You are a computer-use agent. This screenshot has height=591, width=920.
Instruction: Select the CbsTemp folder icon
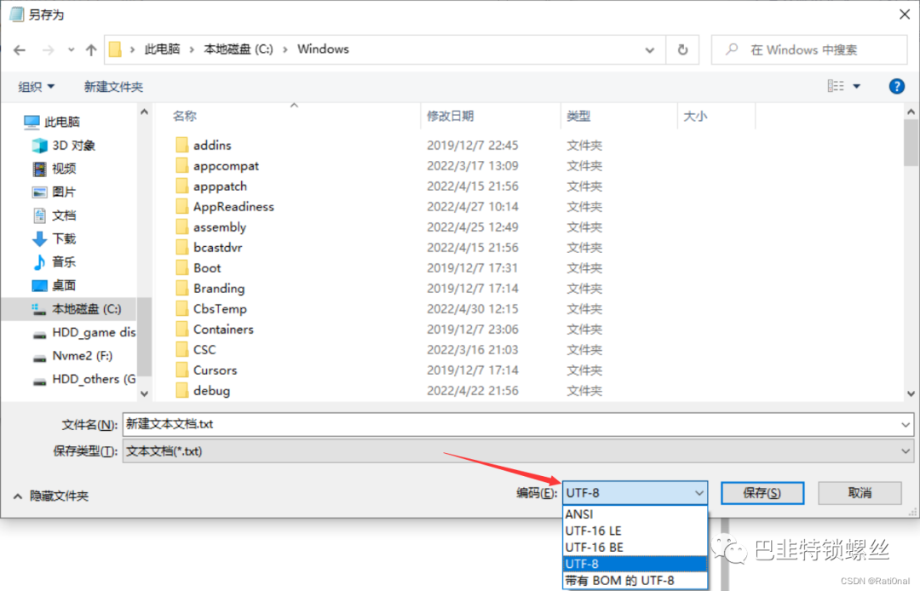[182, 309]
